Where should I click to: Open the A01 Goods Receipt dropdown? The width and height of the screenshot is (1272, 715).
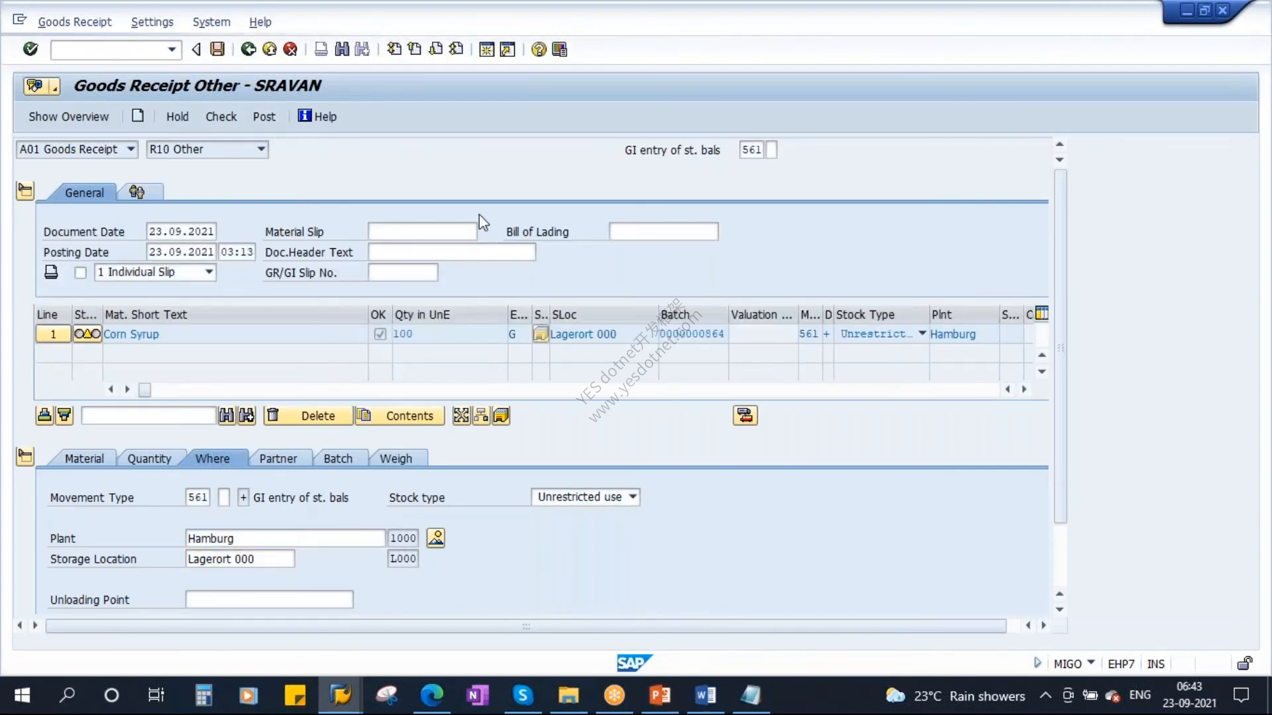coord(77,150)
